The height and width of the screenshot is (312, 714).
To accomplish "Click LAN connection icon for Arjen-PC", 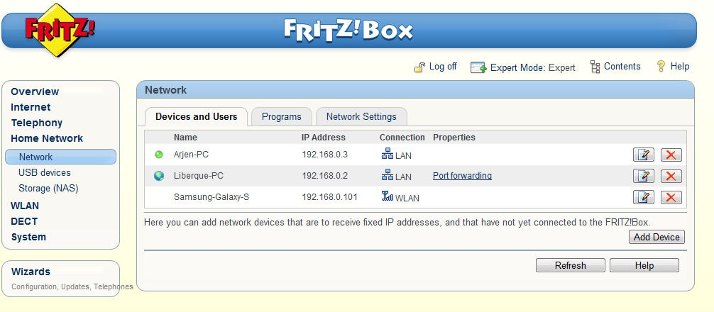I will (x=387, y=154).
